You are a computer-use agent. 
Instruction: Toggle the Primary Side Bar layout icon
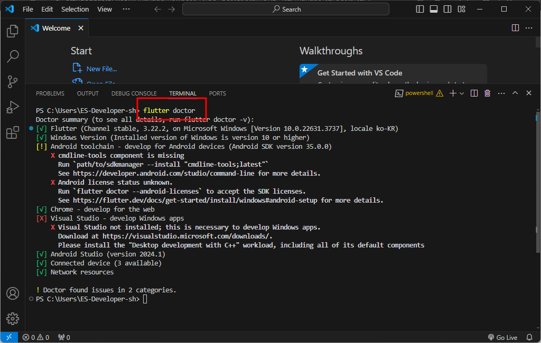point(420,9)
